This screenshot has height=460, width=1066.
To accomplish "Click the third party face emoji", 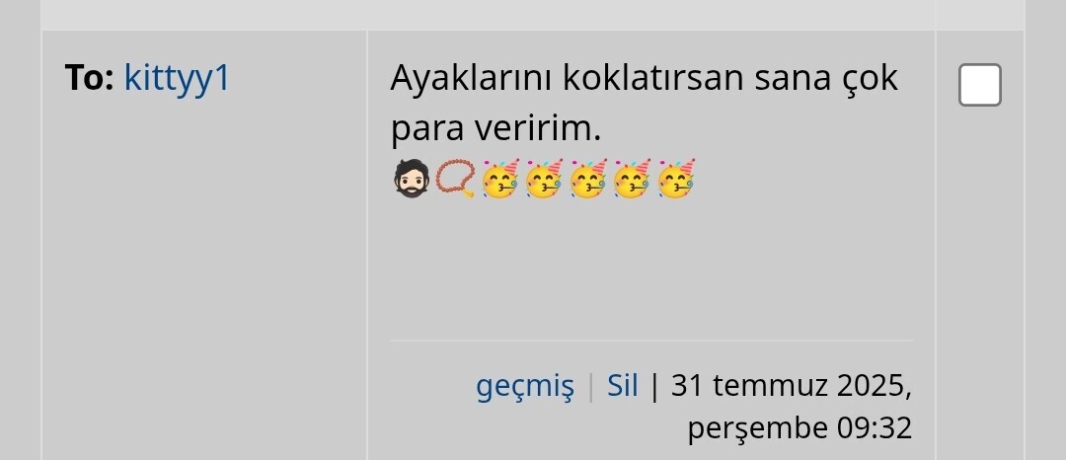I will (x=587, y=179).
